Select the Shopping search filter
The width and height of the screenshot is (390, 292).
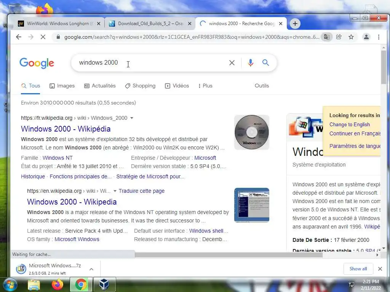(140, 86)
